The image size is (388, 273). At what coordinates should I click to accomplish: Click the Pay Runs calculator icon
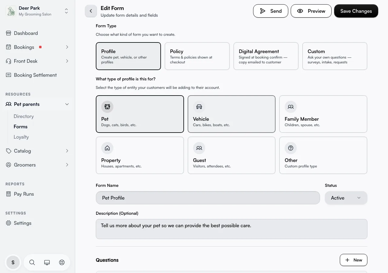[8, 194]
